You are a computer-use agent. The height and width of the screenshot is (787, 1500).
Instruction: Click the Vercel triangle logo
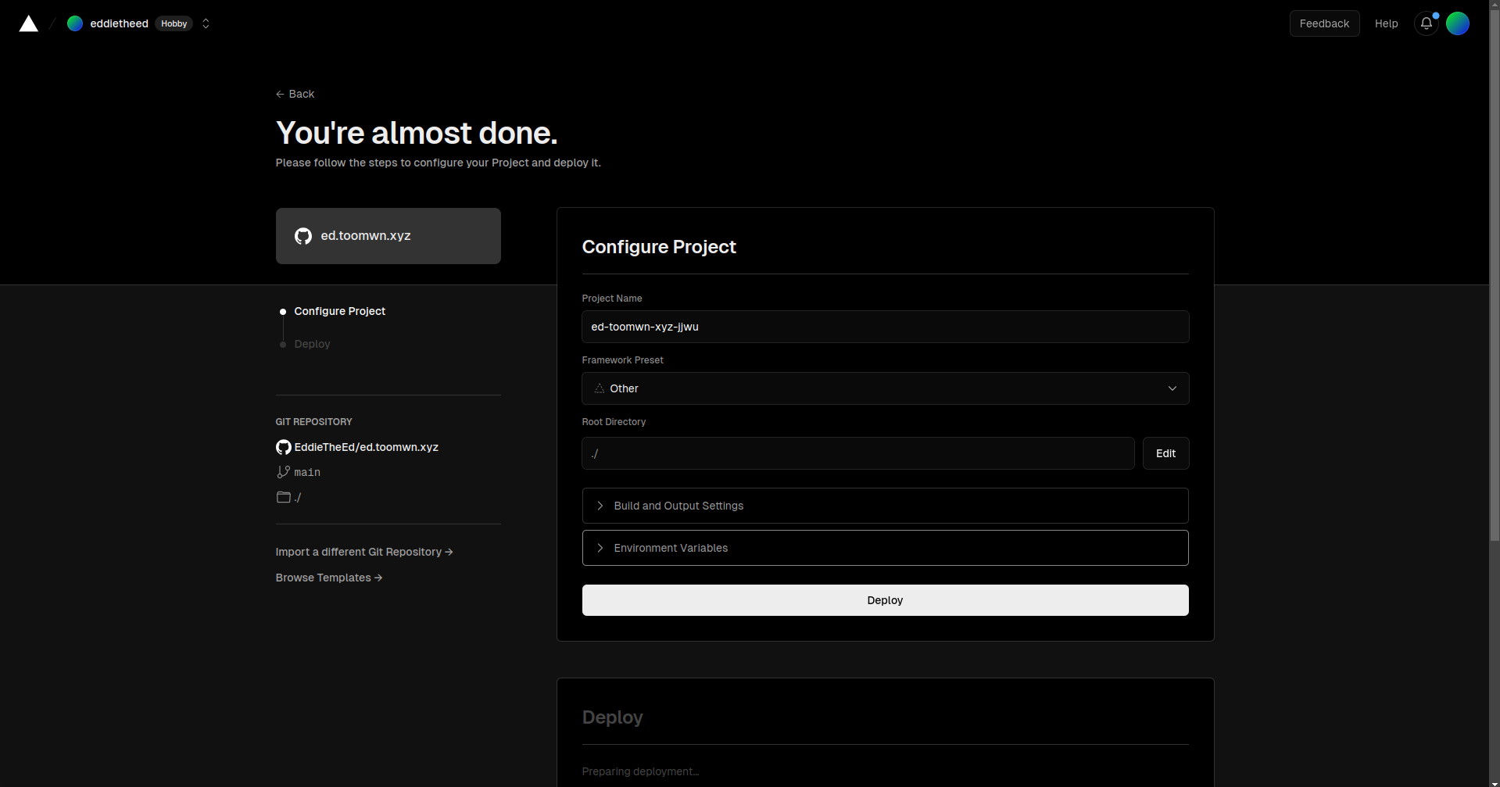pos(29,23)
